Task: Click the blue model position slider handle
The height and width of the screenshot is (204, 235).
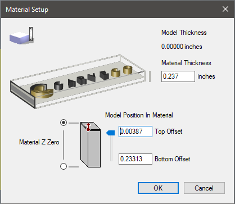Action: [111, 133]
